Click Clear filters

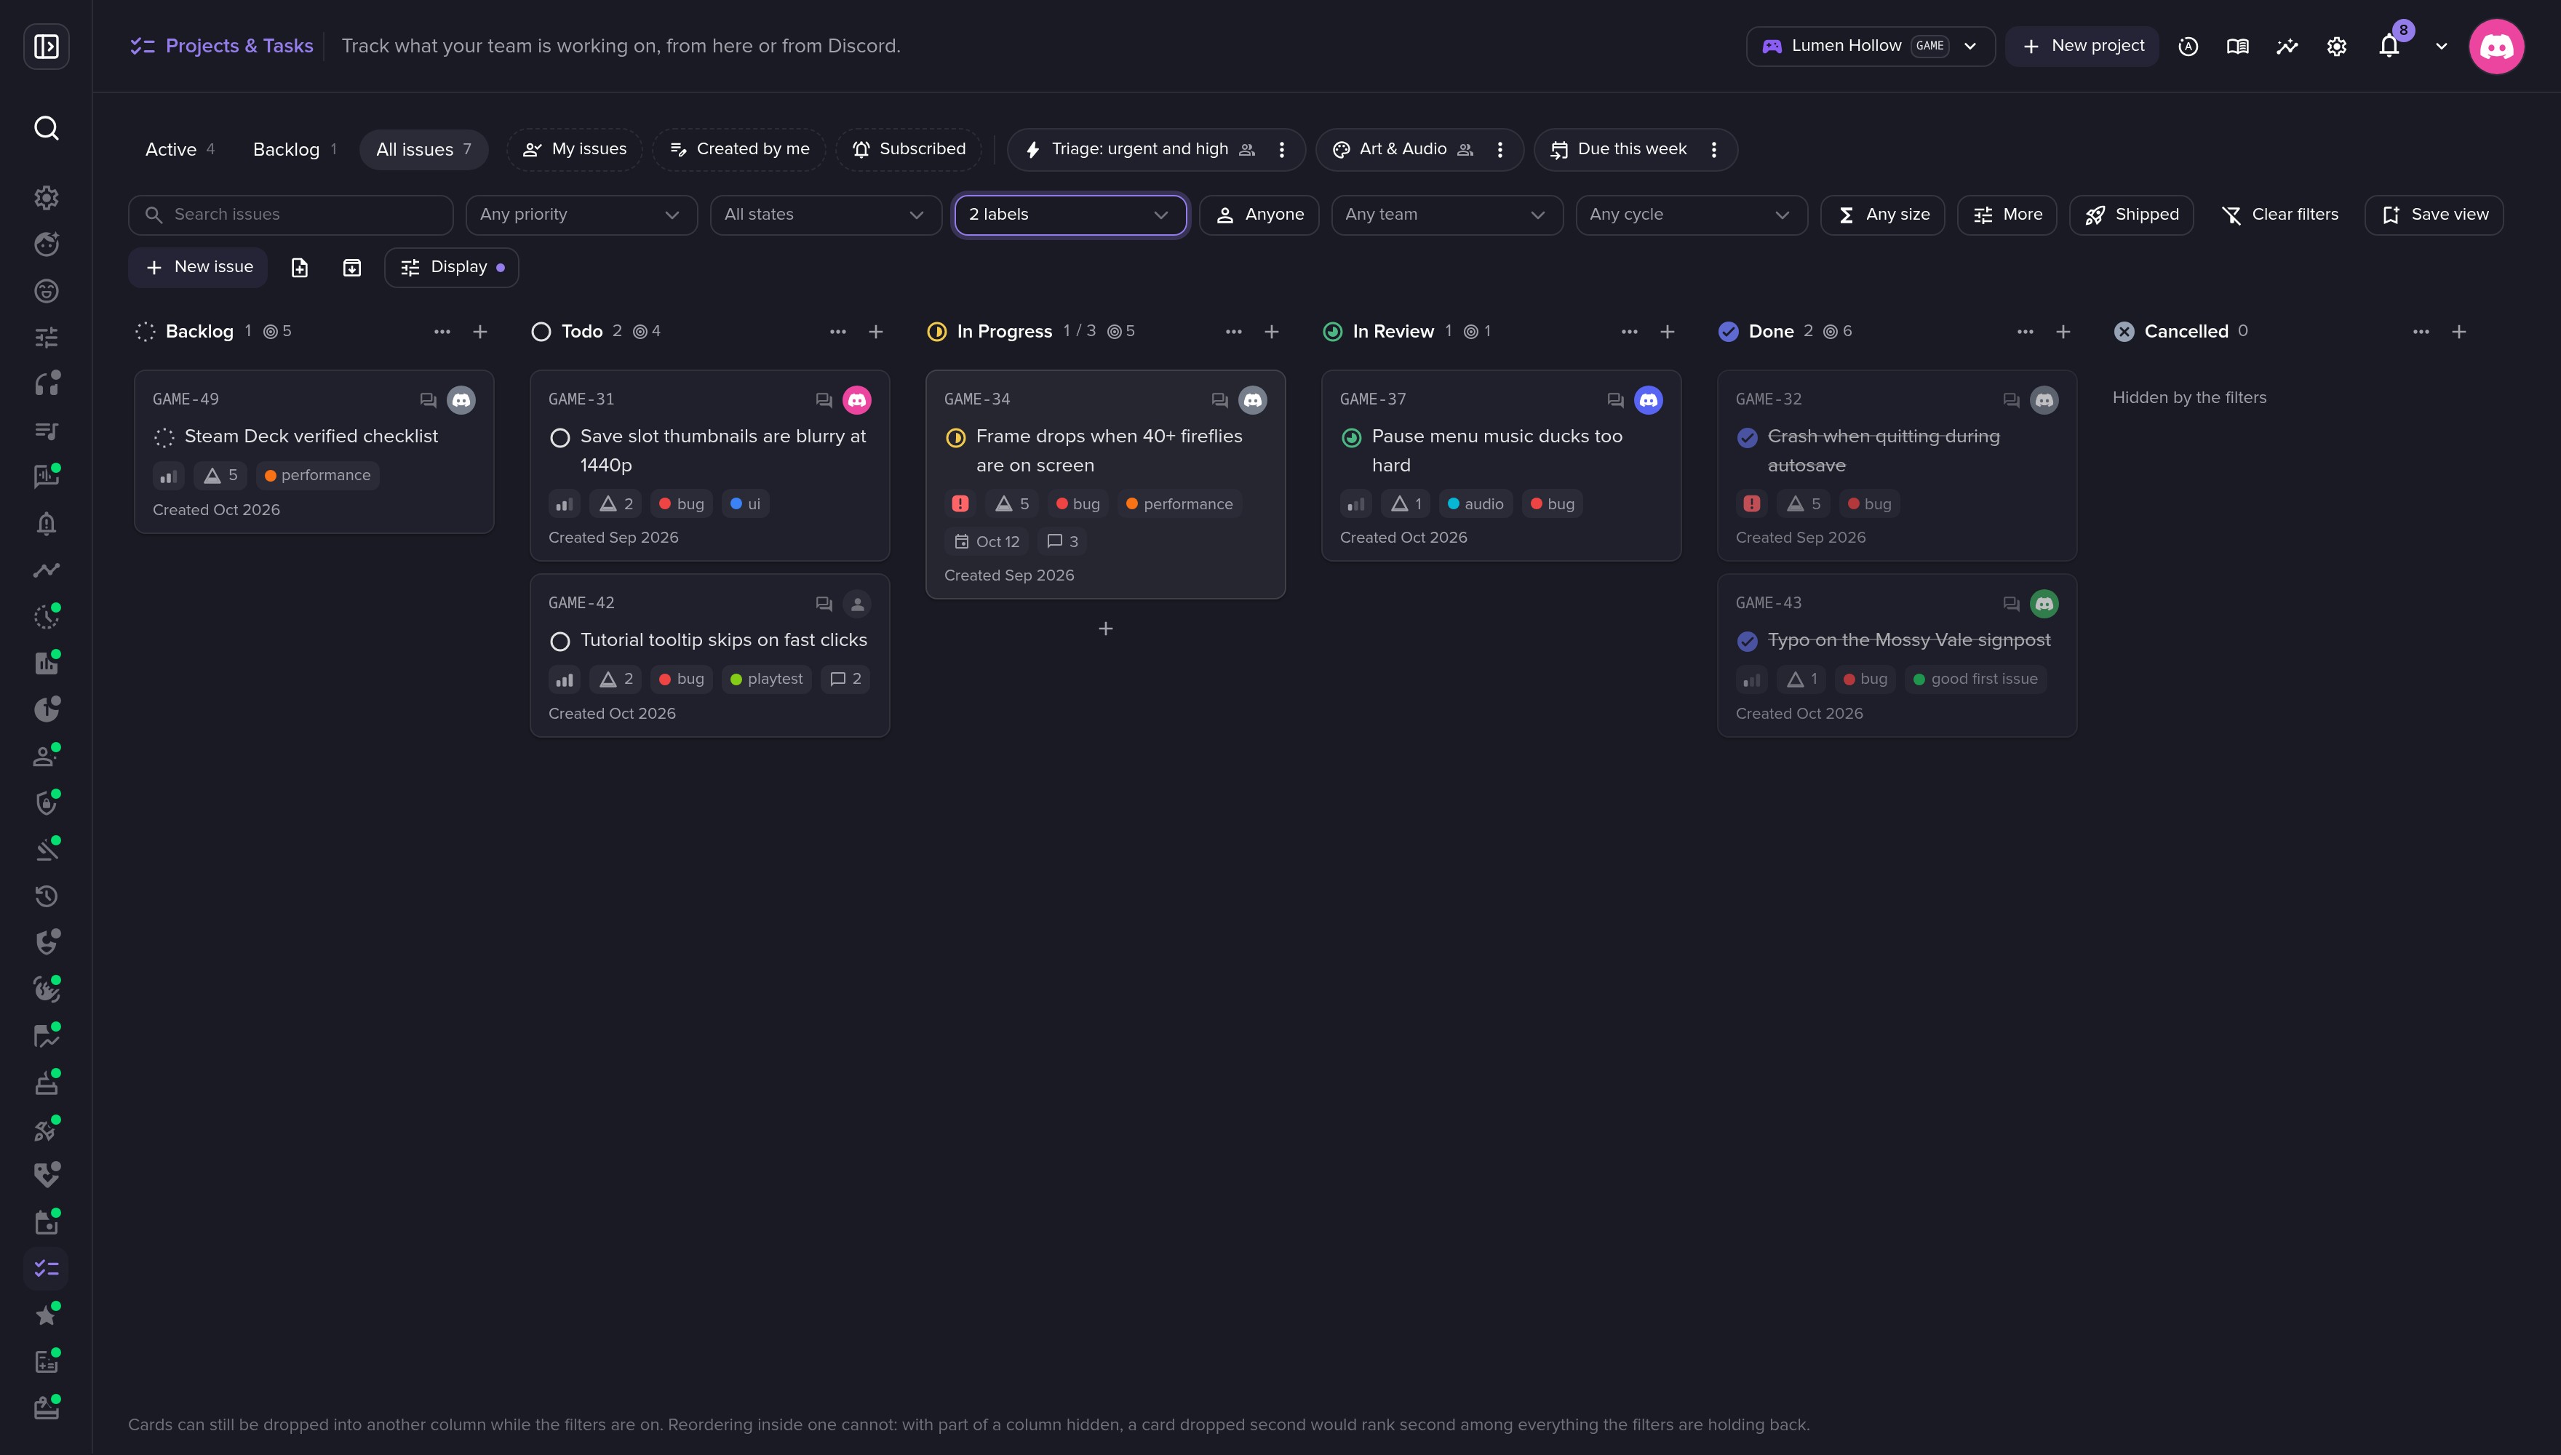click(x=2279, y=215)
